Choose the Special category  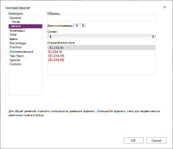(15, 60)
